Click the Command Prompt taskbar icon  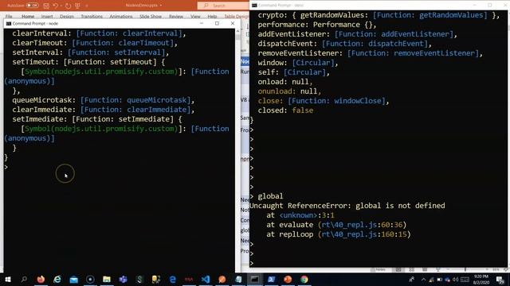pyautogui.click(x=255, y=279)
